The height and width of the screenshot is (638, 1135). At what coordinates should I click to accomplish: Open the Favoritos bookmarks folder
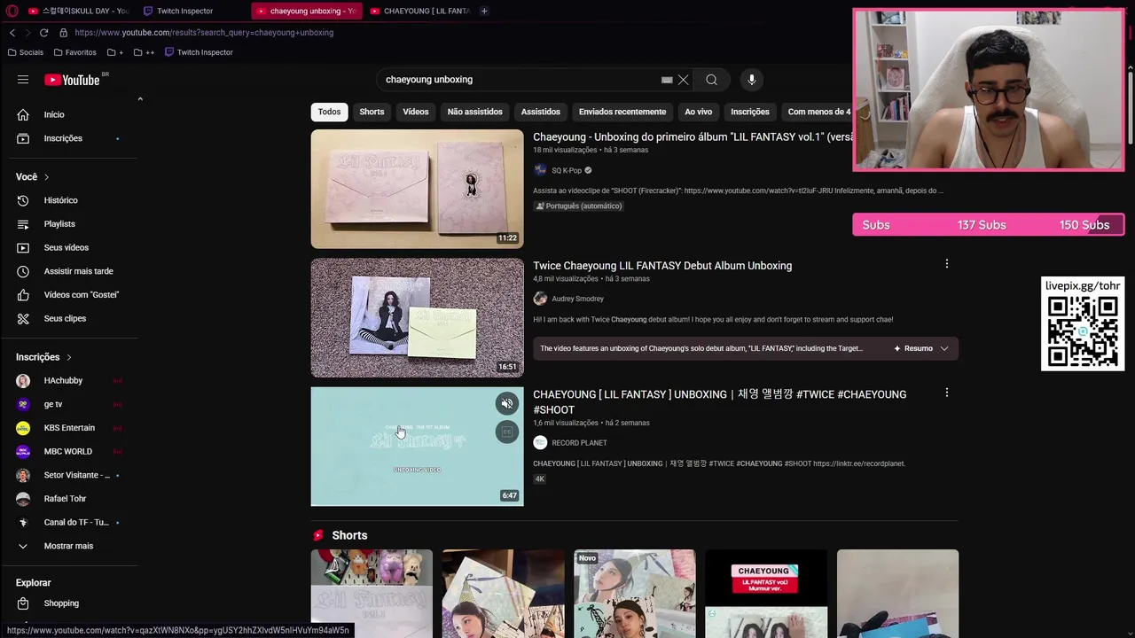[x=74, y=52]
